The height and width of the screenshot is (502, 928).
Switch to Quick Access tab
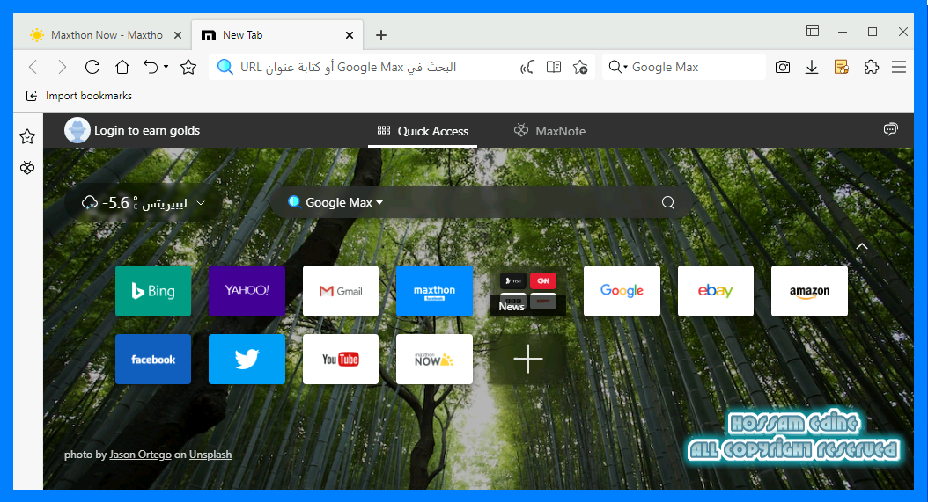423,131
